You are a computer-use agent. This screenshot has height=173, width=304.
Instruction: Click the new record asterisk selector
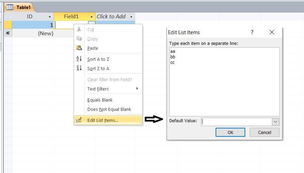coord(8,33)
